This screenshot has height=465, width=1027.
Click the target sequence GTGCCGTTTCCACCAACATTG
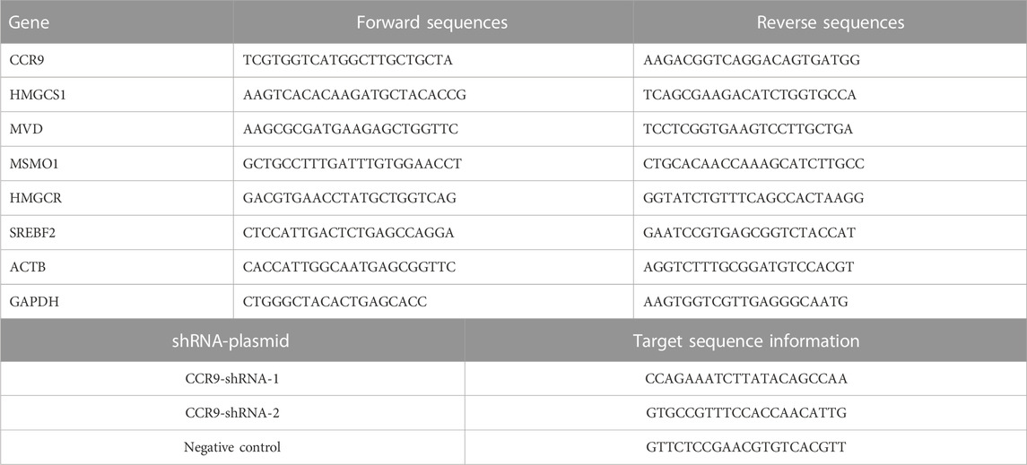[x=745, y=413]
